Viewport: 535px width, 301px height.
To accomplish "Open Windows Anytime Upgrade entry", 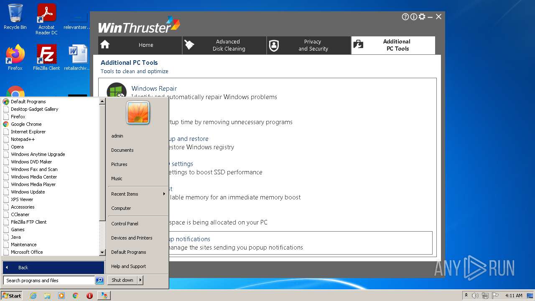I will pyautogui.click(x=50, y=154).
